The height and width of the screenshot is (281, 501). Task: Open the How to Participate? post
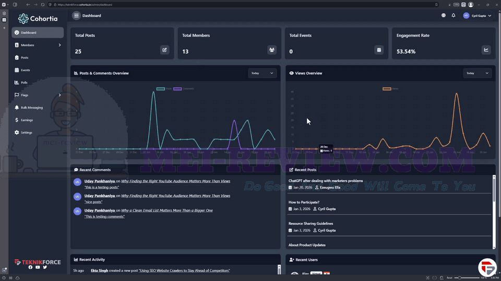click(x=304, y=202)
